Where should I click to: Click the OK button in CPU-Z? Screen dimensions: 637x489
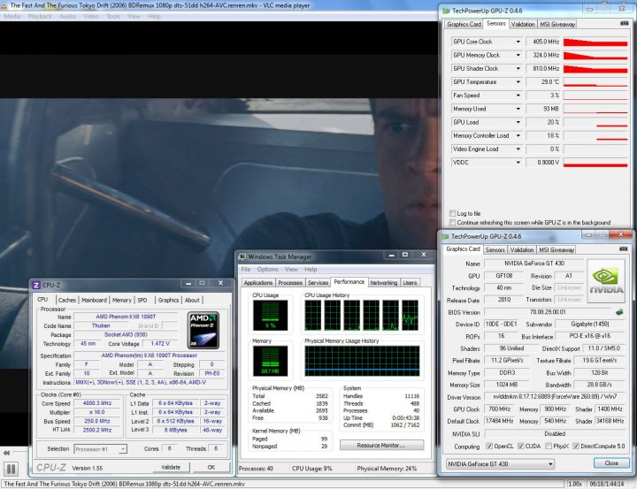coord(211,467)
